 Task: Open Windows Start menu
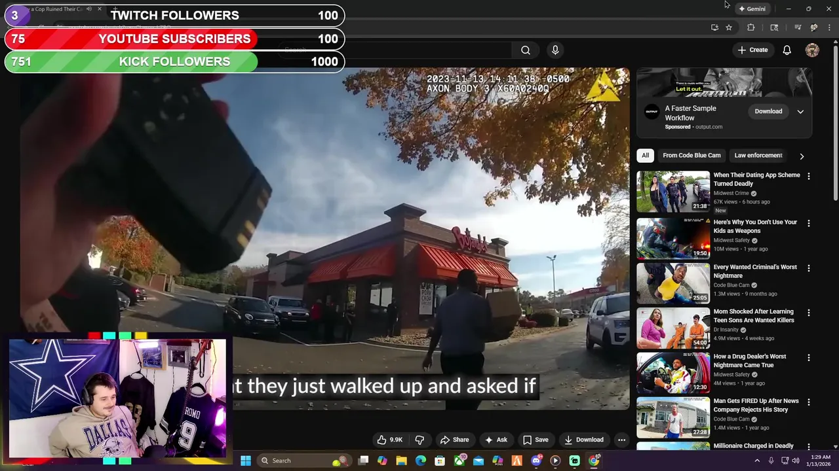pyautogui.click(x=245, y=461)
